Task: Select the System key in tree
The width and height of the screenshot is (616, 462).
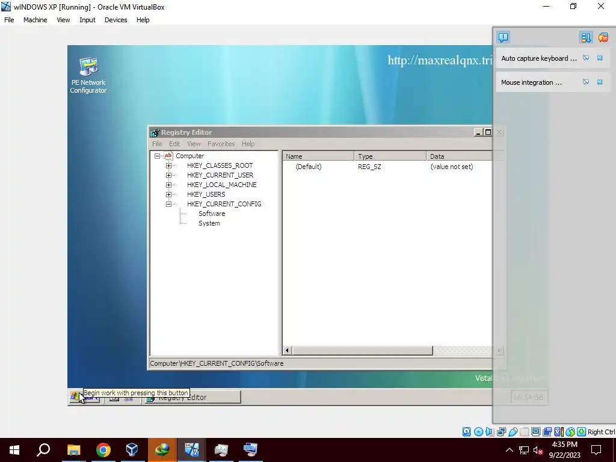Action: [209, 223]
